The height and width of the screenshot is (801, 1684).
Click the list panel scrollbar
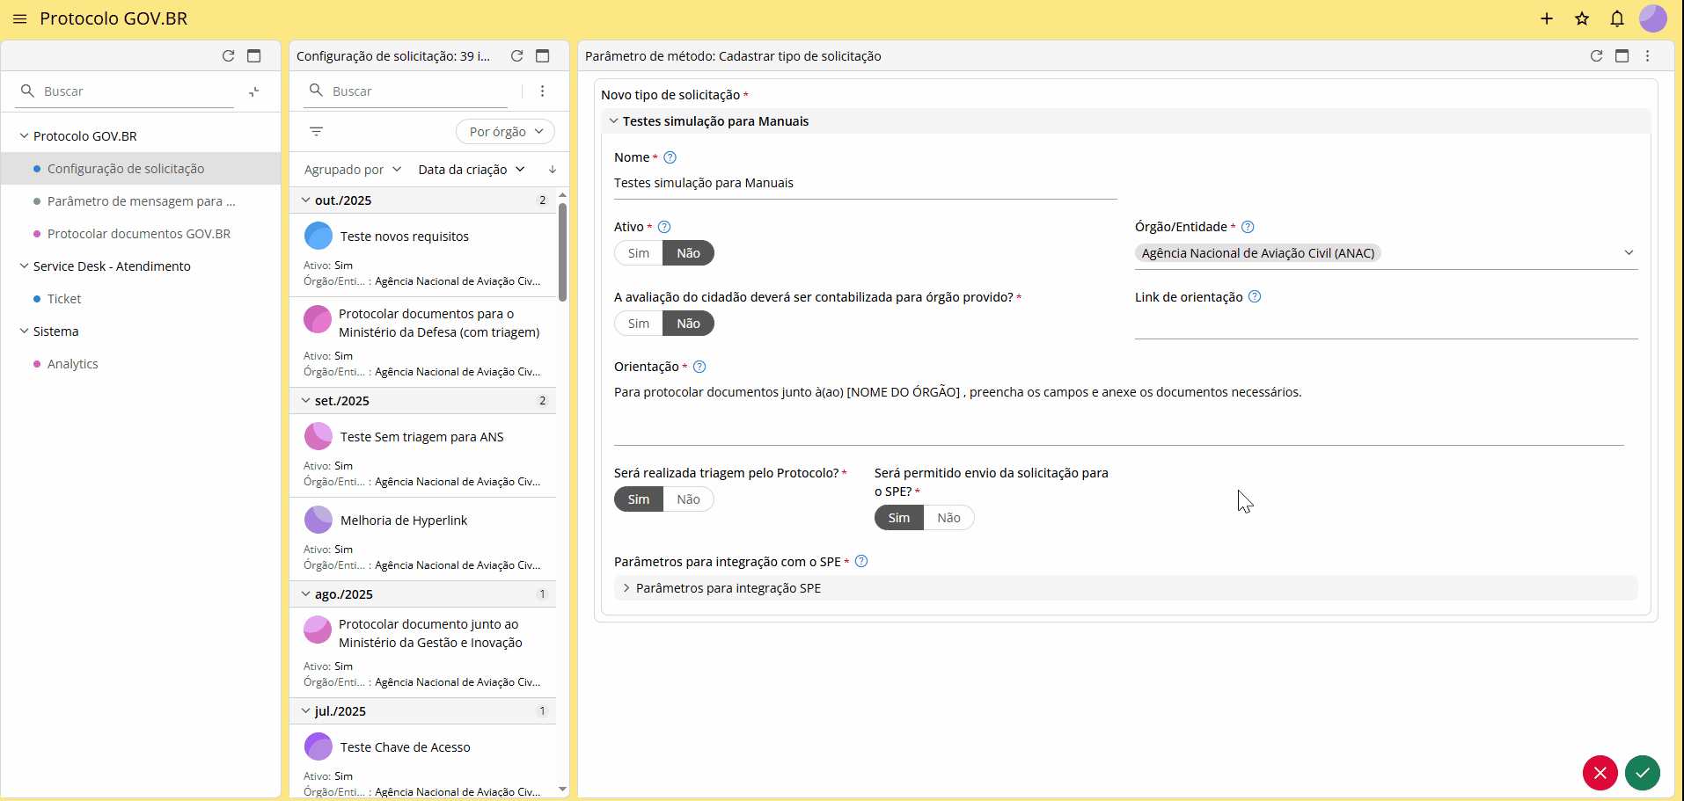point(562,252)
